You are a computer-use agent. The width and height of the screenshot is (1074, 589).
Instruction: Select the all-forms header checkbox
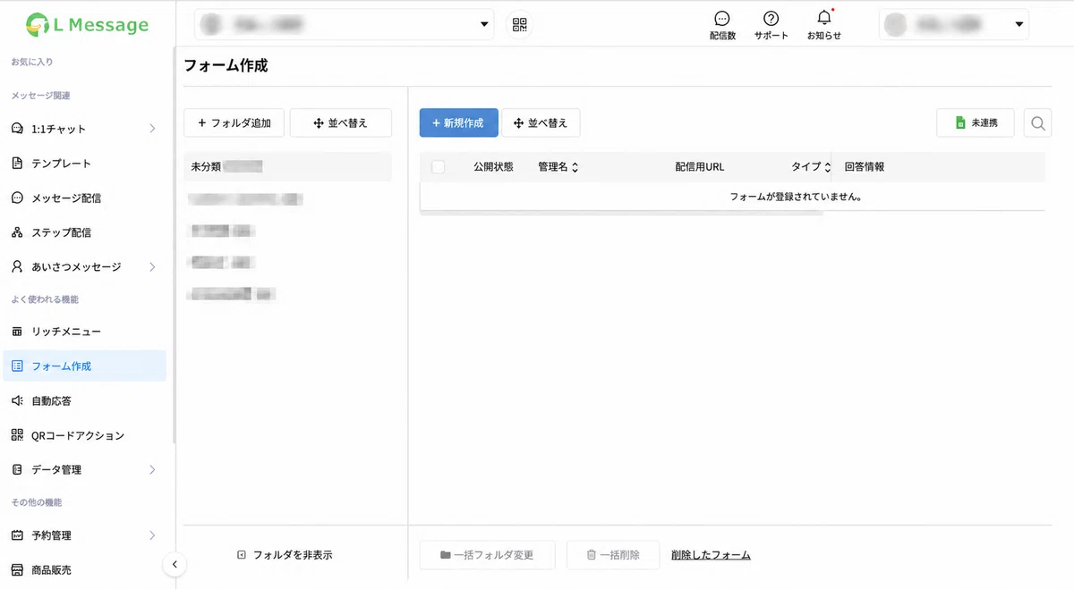tap(438, 167)
